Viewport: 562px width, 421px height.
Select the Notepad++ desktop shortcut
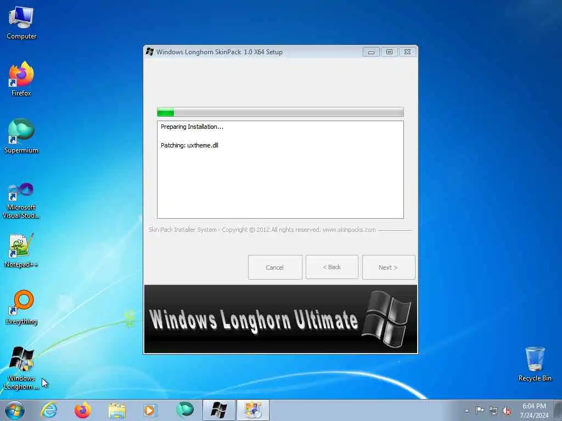tap(21, 250)
